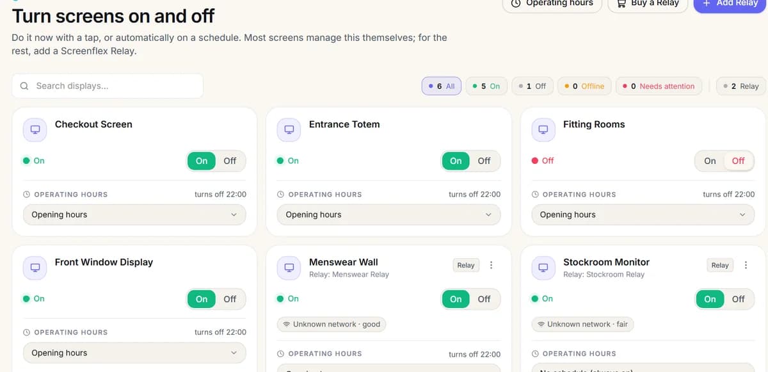The image size is (768, 372).
Task: Click the cart icon on Buy a Relay
Action: [621, 3]
